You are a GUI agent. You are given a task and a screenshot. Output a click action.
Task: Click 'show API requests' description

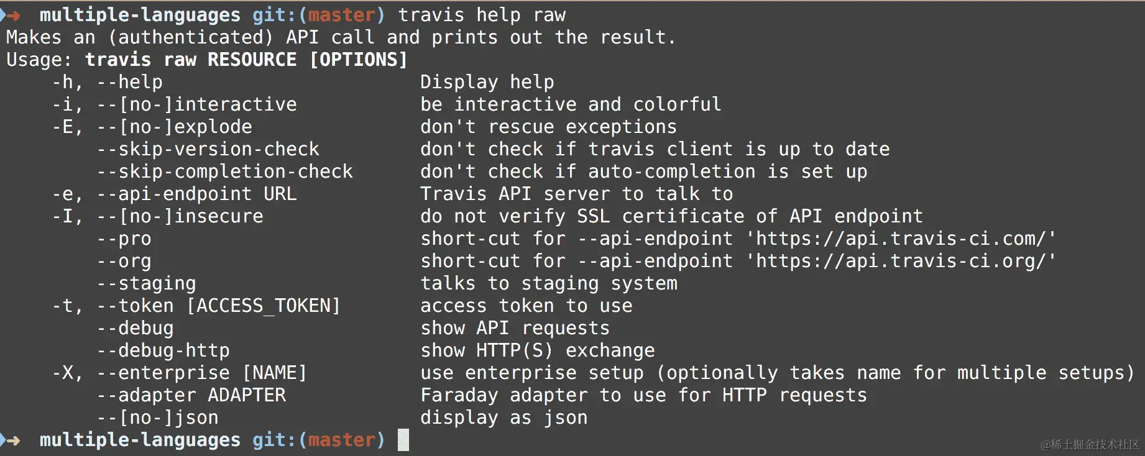point(515,328)
